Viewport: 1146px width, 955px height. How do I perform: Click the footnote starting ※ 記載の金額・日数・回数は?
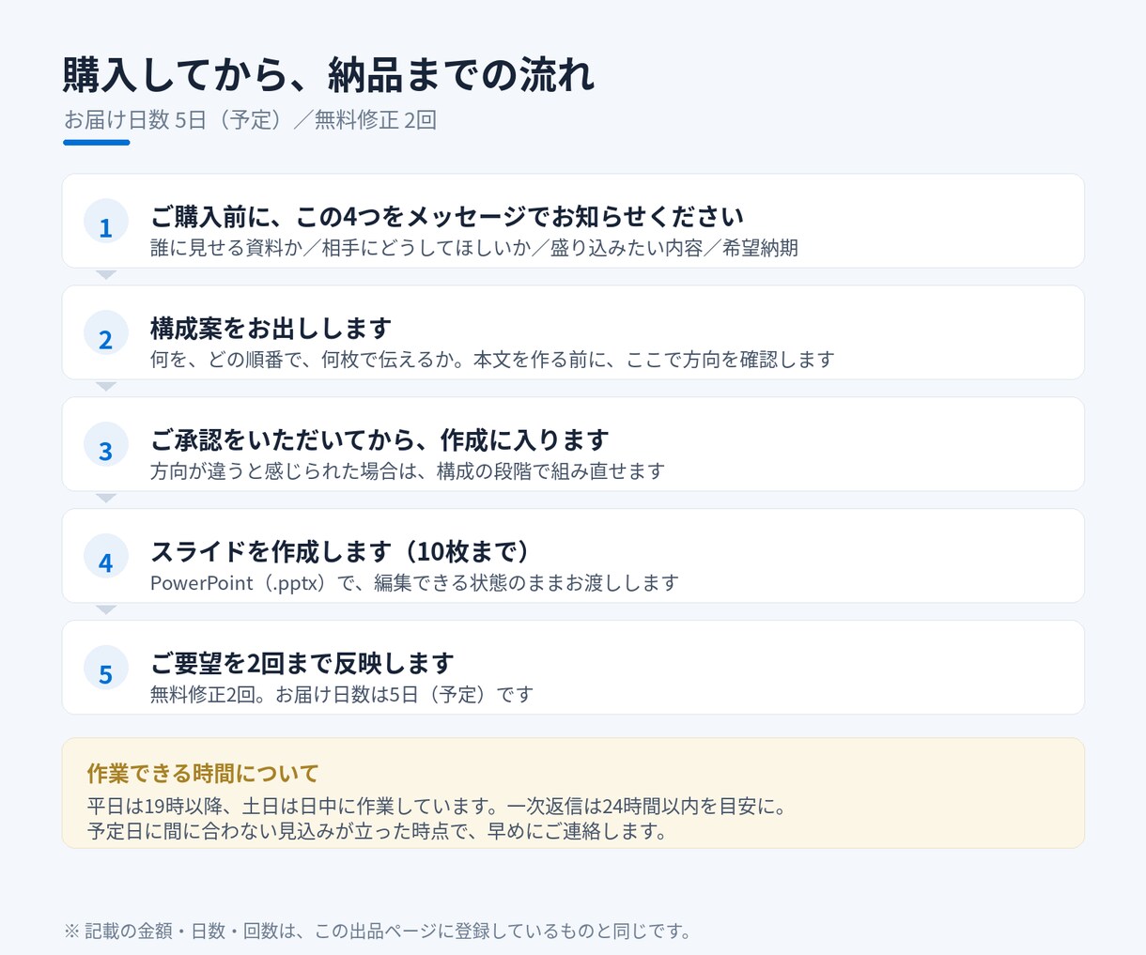click(x=378, y=932)
